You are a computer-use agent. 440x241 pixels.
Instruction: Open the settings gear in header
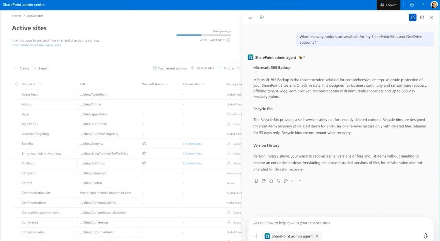tap(412, 5)
